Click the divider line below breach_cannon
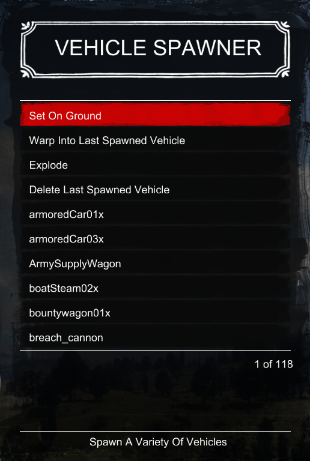The height and width of the screenshot is (461, 310). coord(155,350)
